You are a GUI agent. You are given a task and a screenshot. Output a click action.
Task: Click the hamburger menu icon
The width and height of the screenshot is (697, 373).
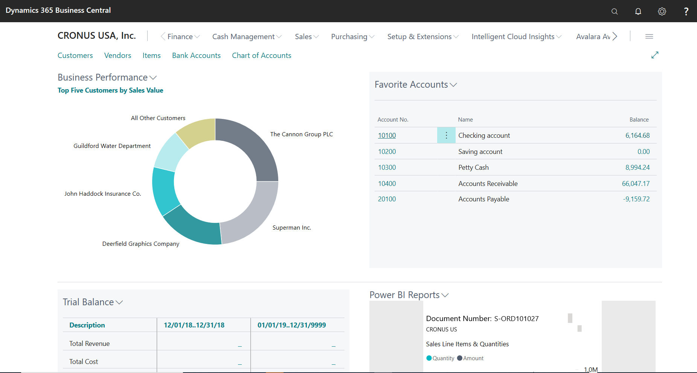649,37
